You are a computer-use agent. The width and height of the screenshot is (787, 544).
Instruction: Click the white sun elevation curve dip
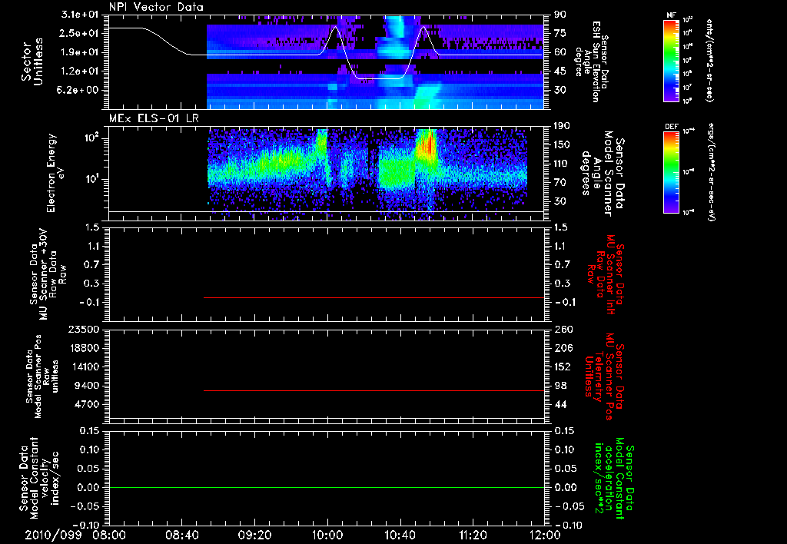[379, 78]
